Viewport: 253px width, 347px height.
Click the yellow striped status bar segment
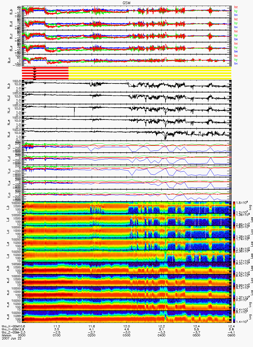coord(150,73)
